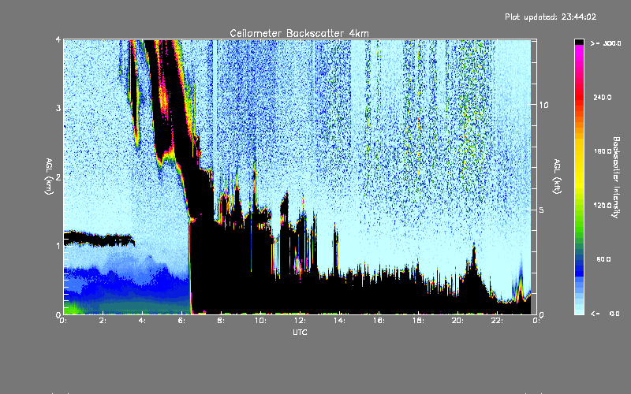This screenshot has height=394, width=631.
Task: Click the "AGL (km)" left axis label
Action: point(49,177)
